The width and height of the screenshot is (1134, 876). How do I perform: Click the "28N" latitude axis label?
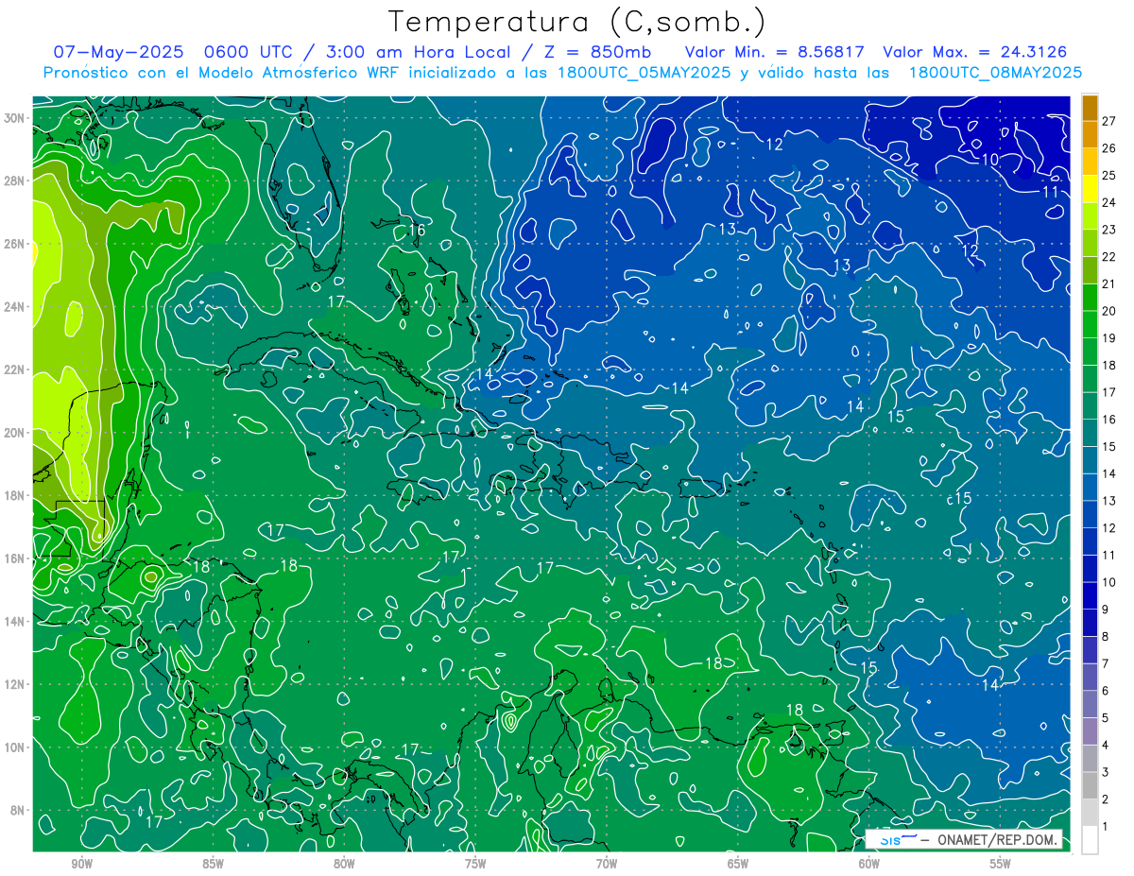point(14,180)
